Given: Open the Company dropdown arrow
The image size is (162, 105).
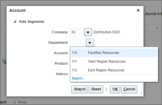Looking at the screenshot, I should coord(88,32).
